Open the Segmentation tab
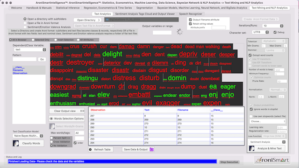The height and width of the screenshot is (168, 299). pyautogui.click(x=144, y=8)
